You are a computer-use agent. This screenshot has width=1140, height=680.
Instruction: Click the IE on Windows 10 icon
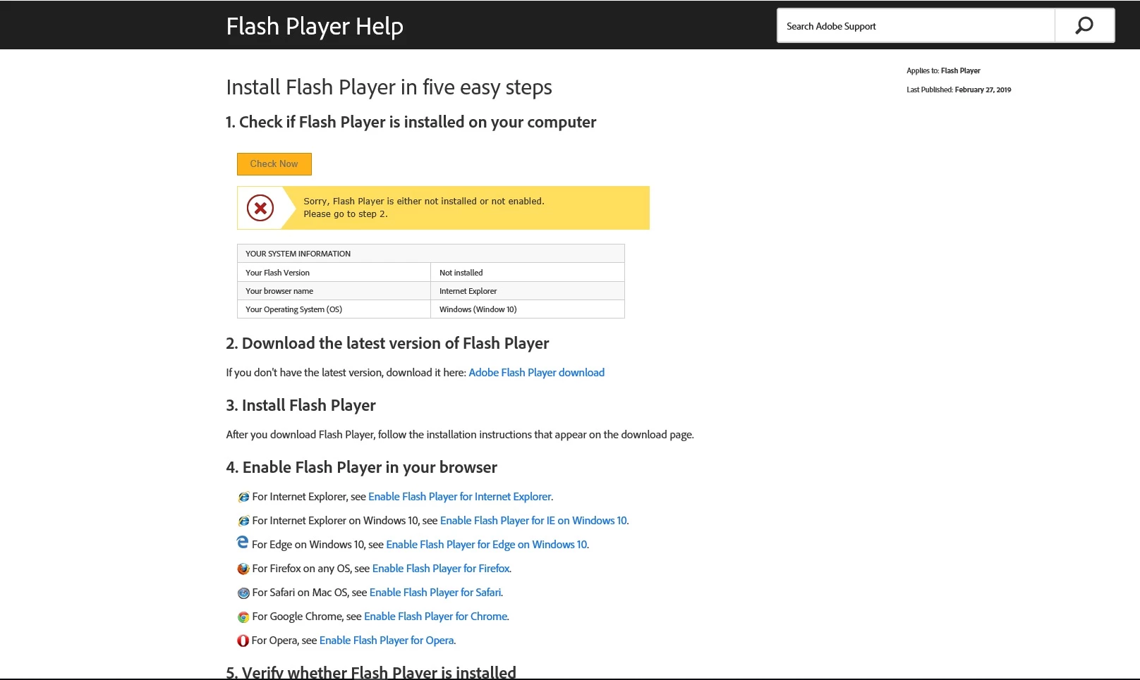(x=243, y=521)
